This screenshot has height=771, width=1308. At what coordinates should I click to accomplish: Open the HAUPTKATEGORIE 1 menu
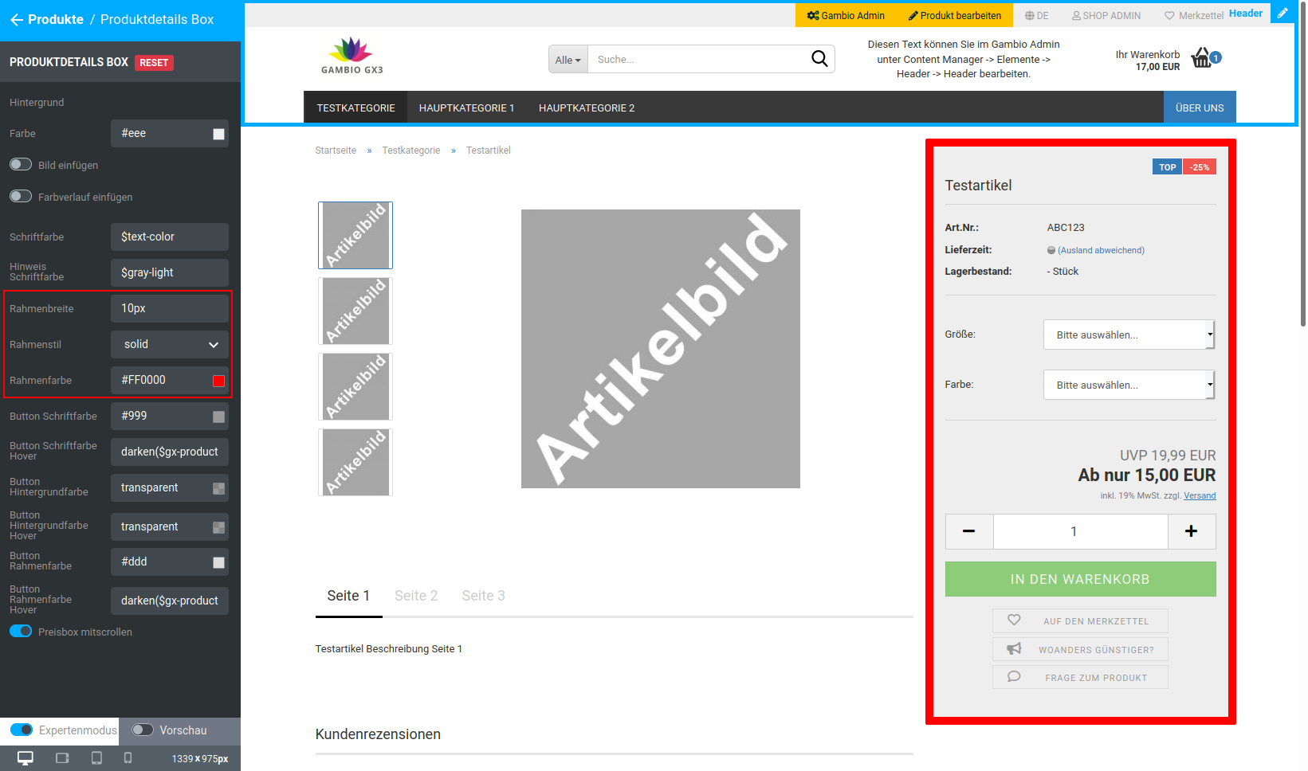(466, 107)
